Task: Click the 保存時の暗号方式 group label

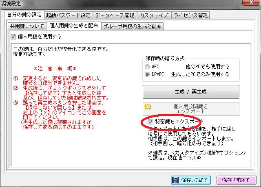Action: pyautogui.click(x=165, y=59)
